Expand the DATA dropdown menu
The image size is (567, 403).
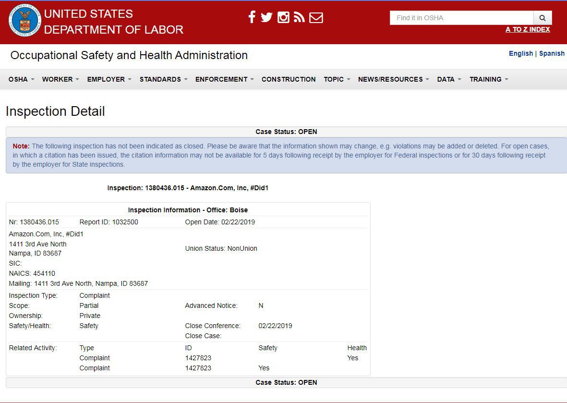coord(449,79)
